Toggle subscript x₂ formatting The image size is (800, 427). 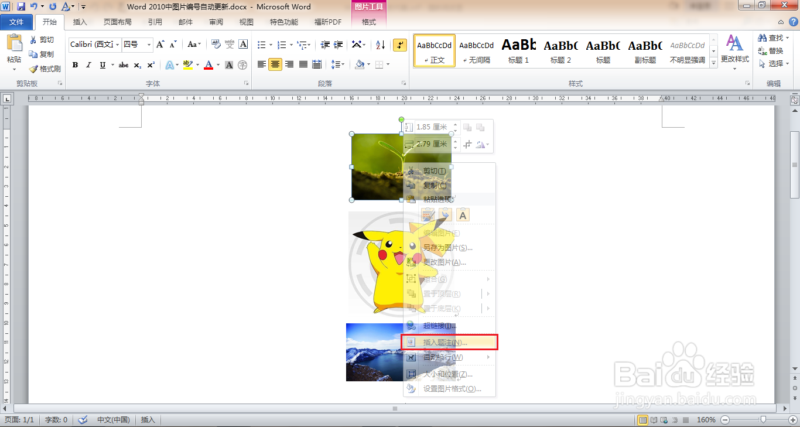[138, 65]
